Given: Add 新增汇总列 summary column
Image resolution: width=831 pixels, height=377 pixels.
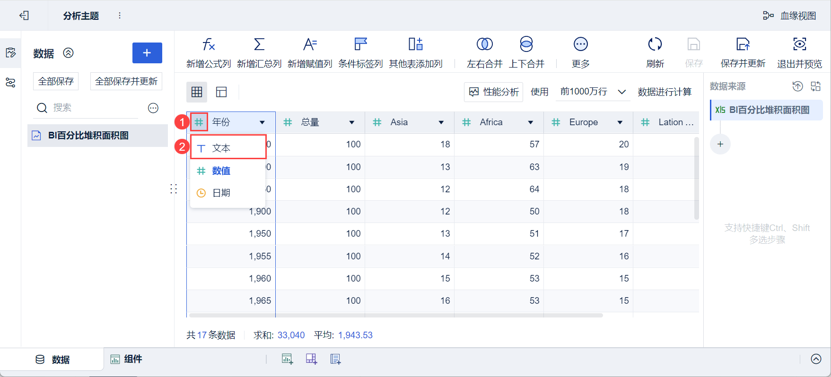Looking at the screenshot, I should [259, 52].
